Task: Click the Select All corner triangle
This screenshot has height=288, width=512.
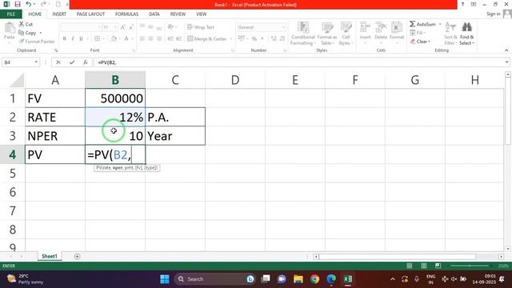Action: click(16, 80)
